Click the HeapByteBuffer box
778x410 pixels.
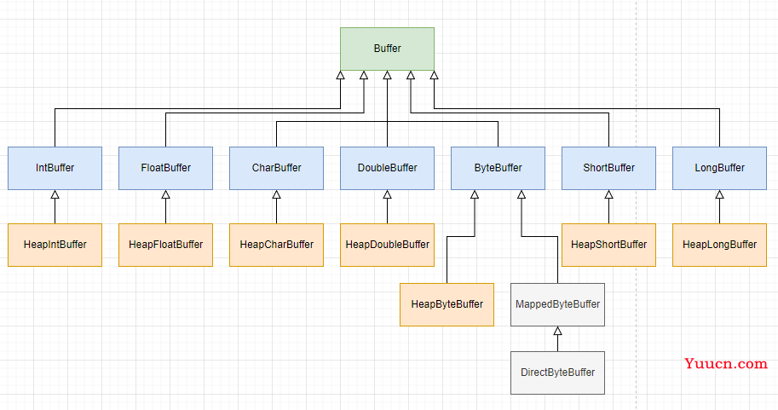tap(447, 304)
